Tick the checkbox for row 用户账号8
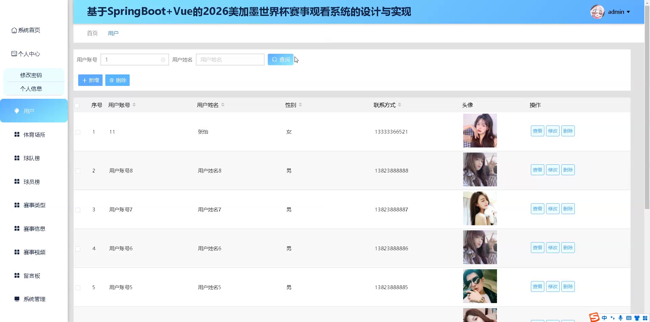This screenshot has height=322, width=650. (78, 171)
